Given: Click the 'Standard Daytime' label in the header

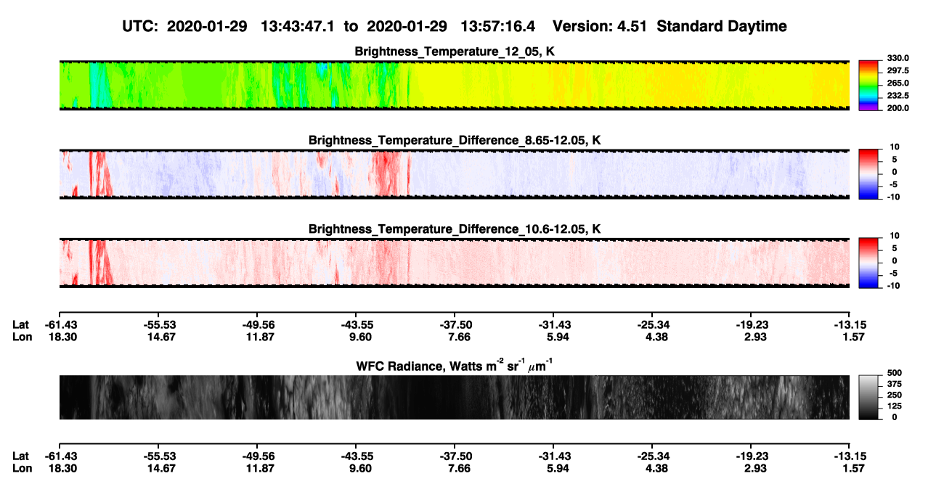Looking at the screenshot, I should (722, 27).
